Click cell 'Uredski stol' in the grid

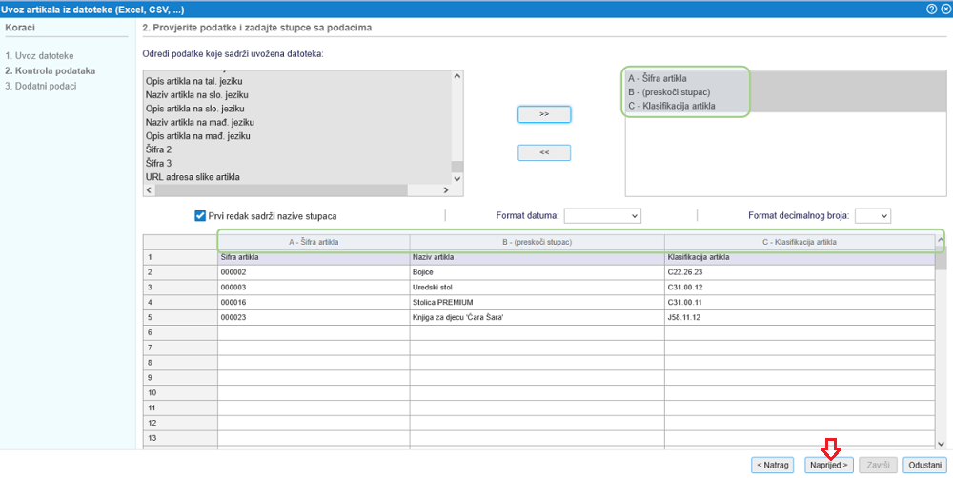click(537, 287)
